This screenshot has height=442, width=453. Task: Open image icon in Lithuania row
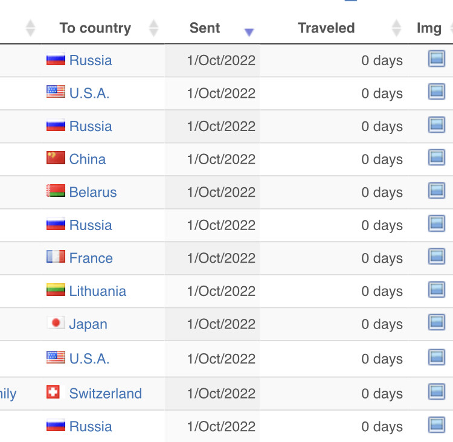[x=436, y=289]
